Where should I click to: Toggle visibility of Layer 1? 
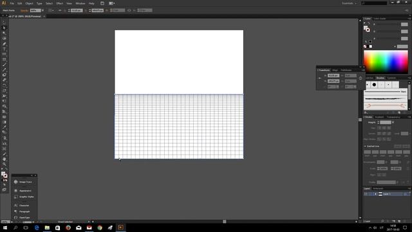coord(366,194)
